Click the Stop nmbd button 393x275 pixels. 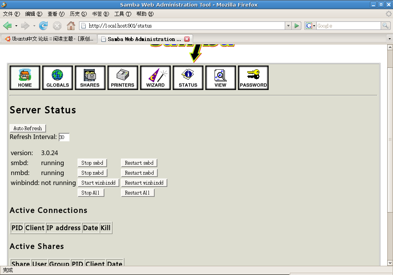(x=92, y=173)
